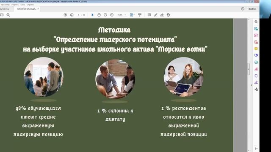This screenshot has height=152, width=271.
Task: Open the help question mark icon
Action: pos(243,9)
